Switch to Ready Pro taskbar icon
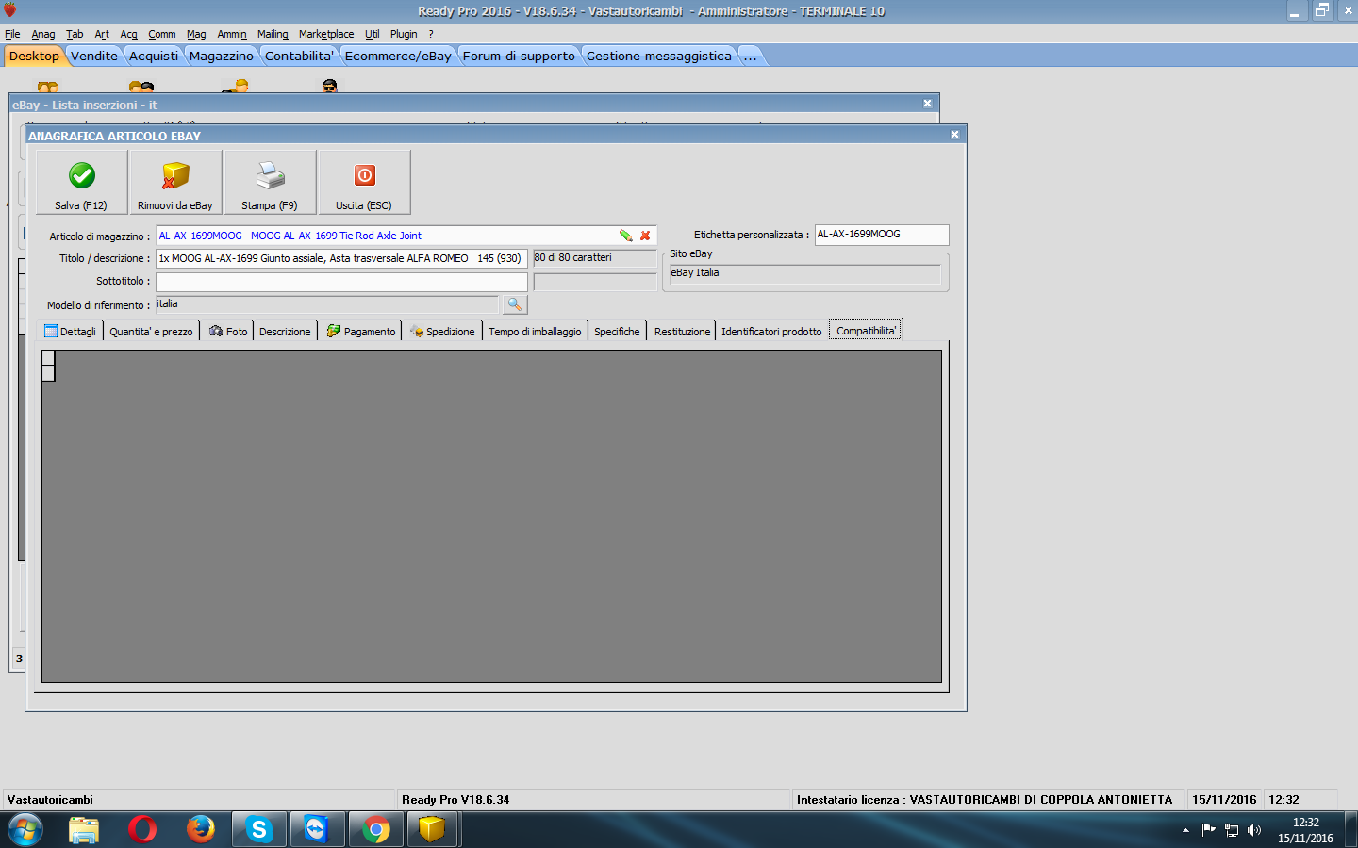The width and height of the screenshot is (1358, 848). click(432, 830)
